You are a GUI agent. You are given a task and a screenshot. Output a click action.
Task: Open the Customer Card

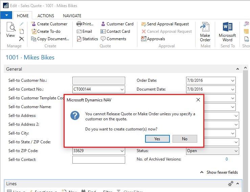(117, 24)
